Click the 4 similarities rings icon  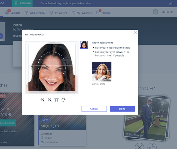(42, 142)
